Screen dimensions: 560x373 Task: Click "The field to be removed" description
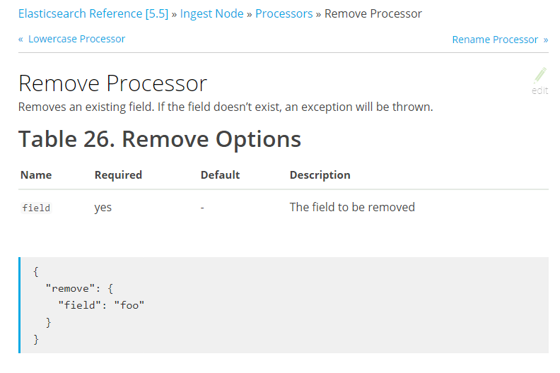tap(352, 208)
